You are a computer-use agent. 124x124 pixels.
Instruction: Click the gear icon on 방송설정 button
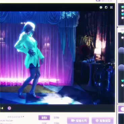[x=97, y=121]
